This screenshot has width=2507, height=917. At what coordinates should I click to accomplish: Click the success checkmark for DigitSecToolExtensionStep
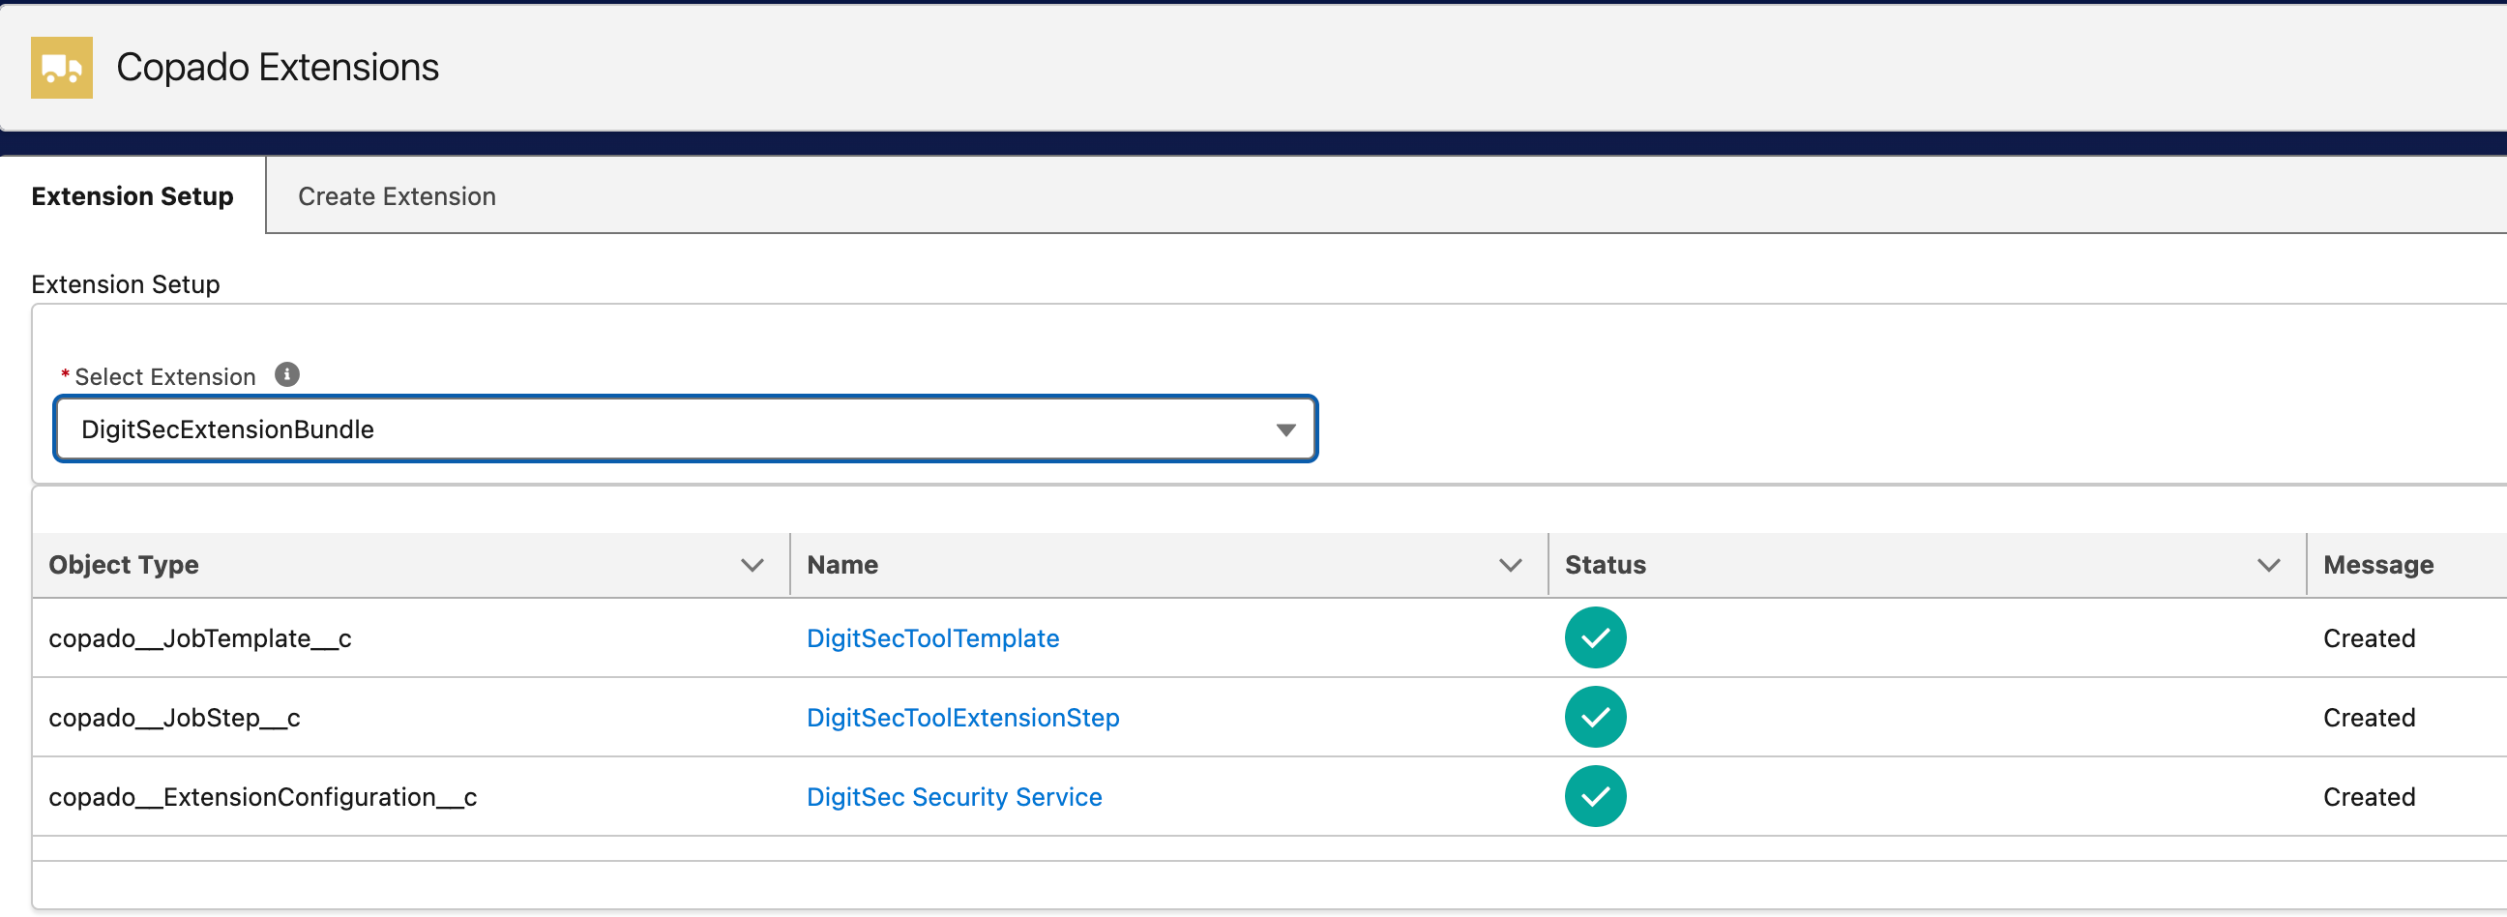point(1595,718)
